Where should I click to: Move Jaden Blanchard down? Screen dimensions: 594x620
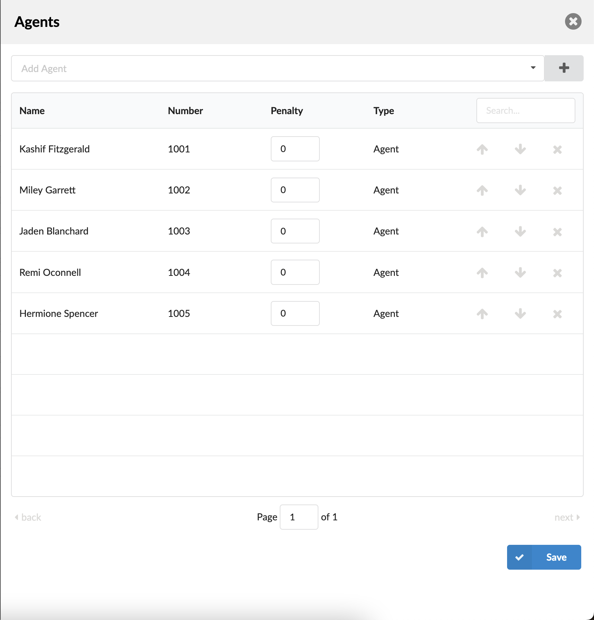click(520, 232)
